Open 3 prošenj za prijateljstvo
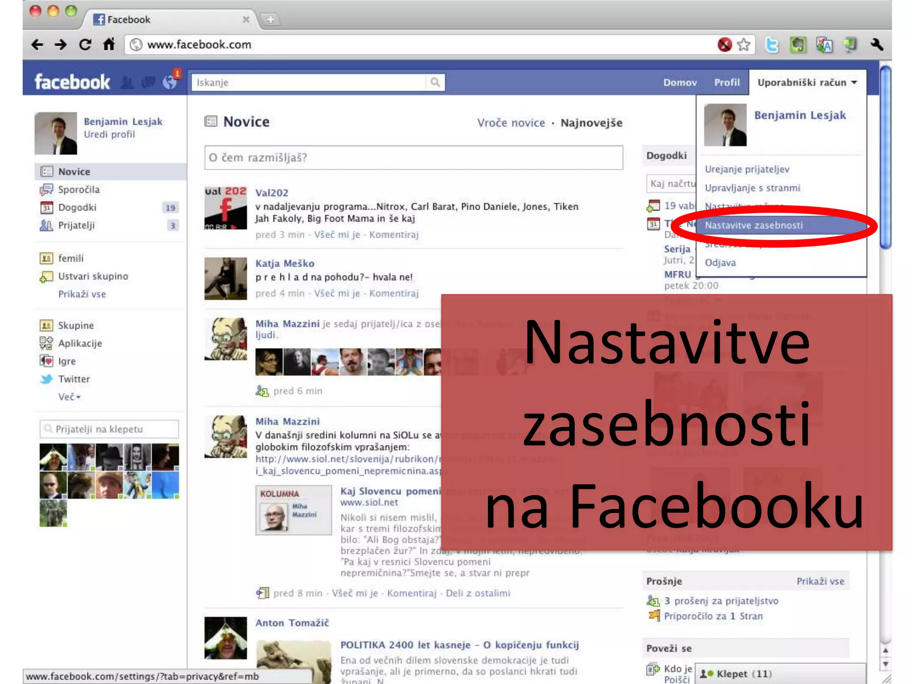The width and height of the screenshot is (912, 684). point(721,601)
